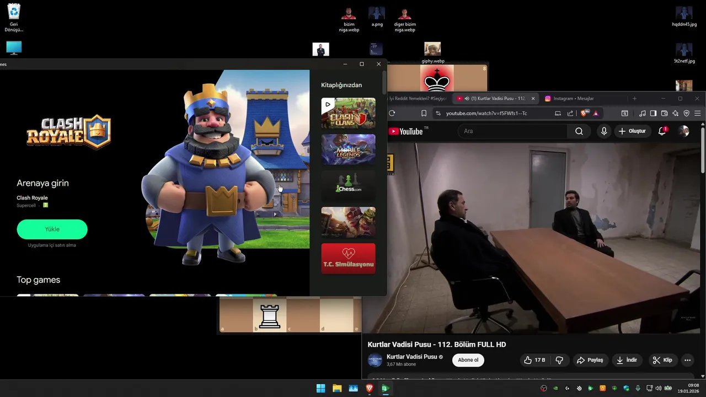The height and width of the screenshot is (397, 706).
Task: Select the 5t2netf.jpg desktop file
Action: pos(684,53)
